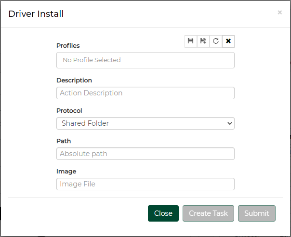
Task: Click the Protocol field label
Action: tap(69, 111)
